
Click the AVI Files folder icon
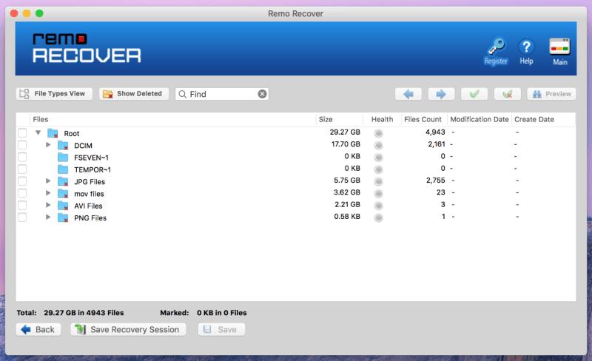point(63,206)
